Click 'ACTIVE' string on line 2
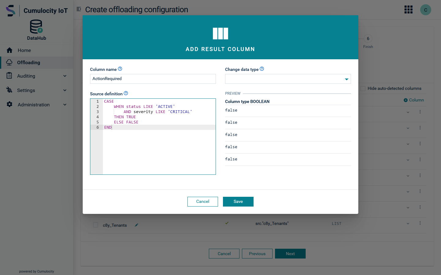441x275 pixels. 165,106
